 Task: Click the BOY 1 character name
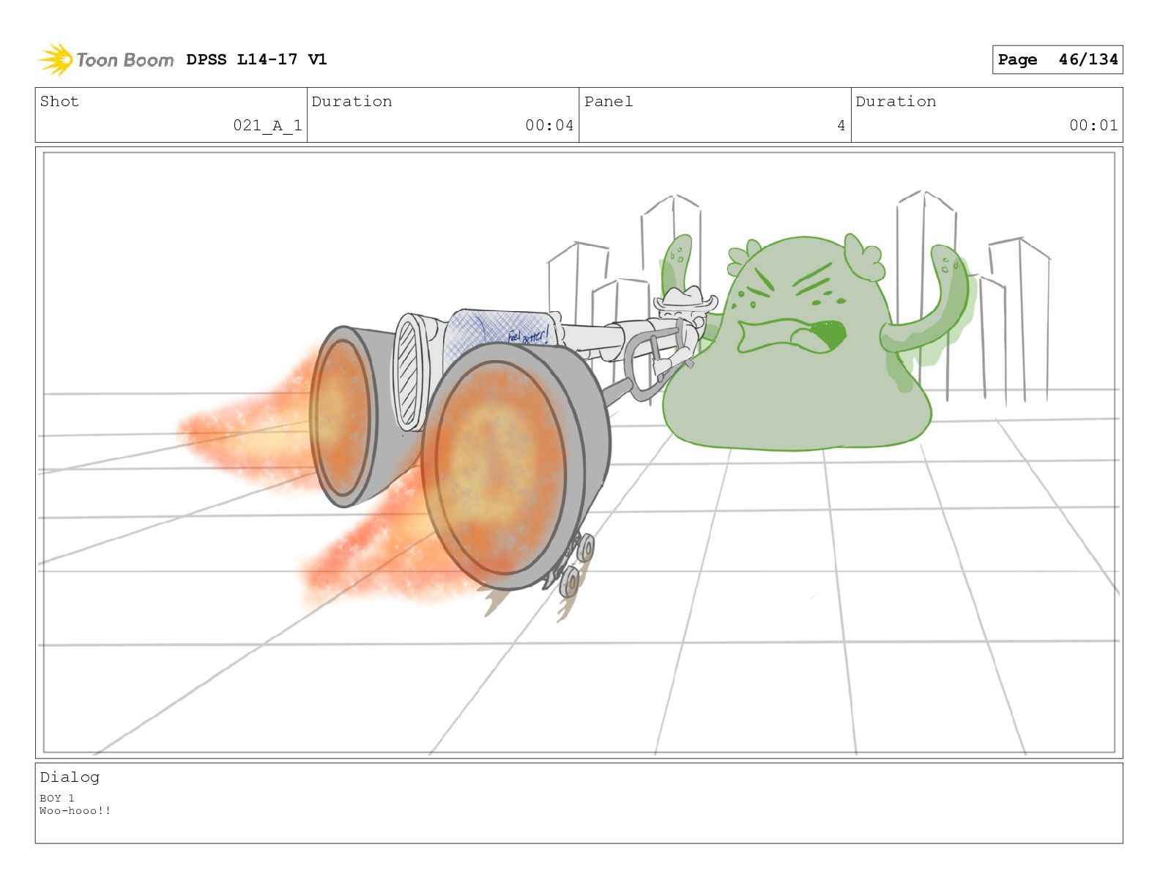click(57, 798)
